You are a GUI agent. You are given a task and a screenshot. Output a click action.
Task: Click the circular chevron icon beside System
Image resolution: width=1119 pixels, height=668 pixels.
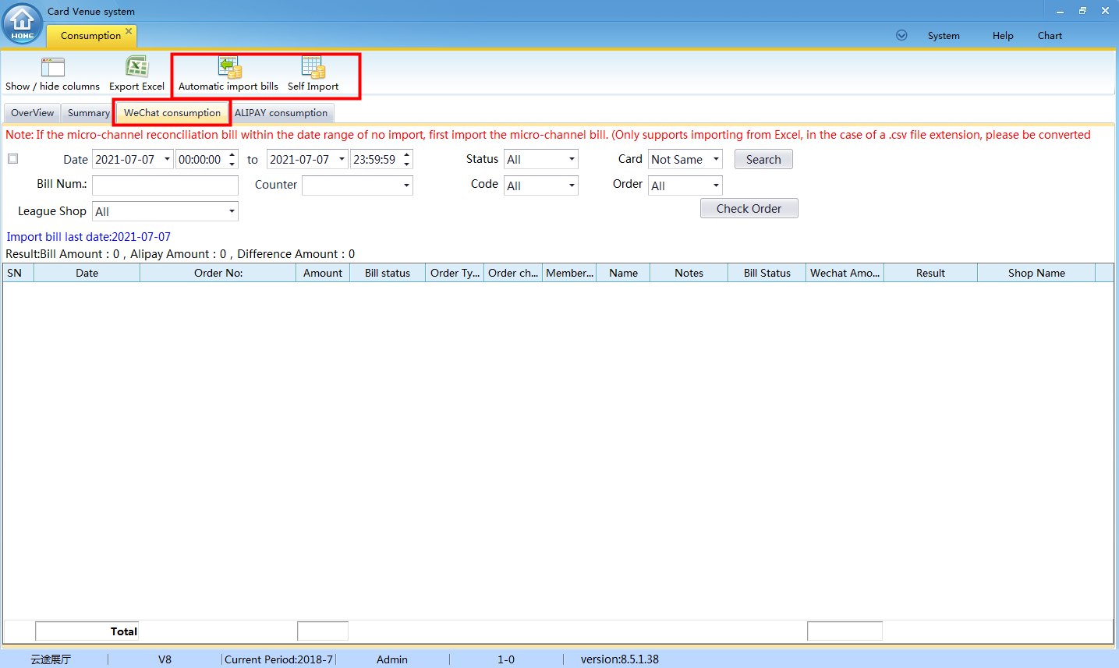901,35
